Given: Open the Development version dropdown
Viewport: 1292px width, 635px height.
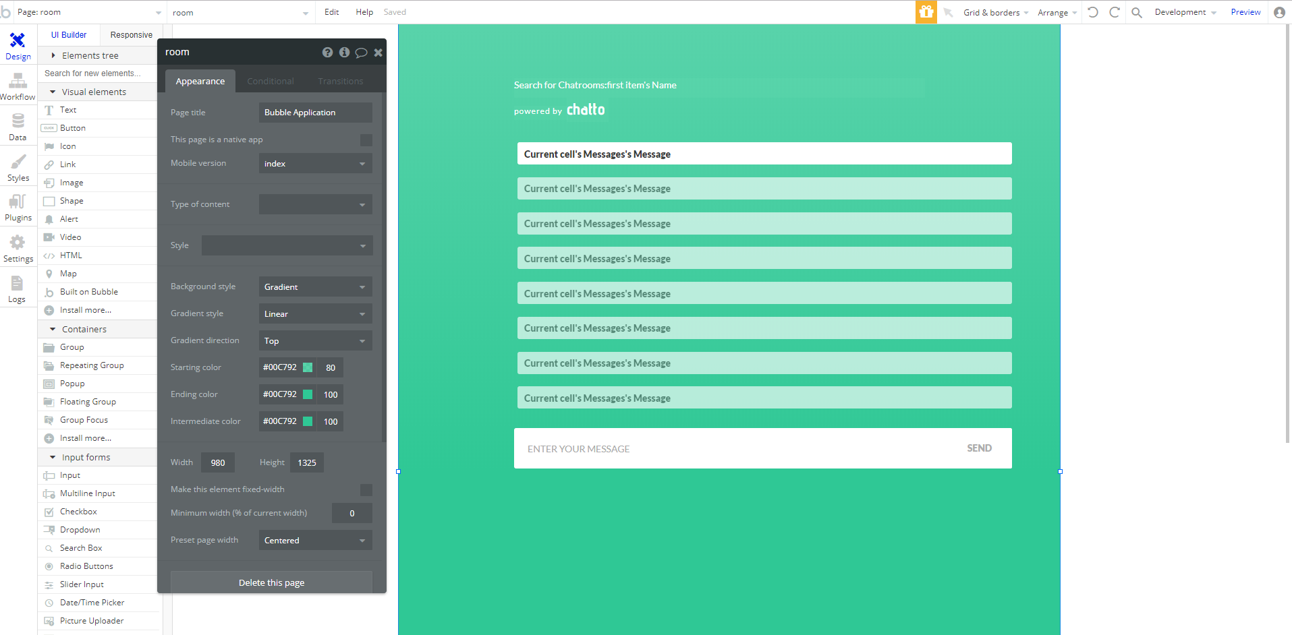Looking at the screenshot, I should point(1185,12).
